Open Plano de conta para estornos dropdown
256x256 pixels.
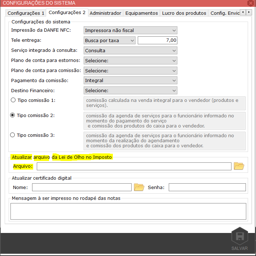(130, 60)
